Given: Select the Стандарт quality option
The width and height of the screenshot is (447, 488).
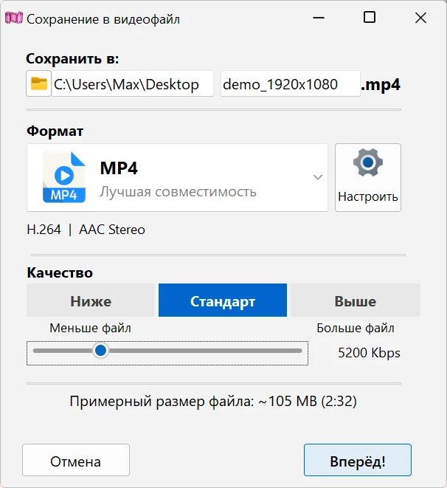Looking at the screenshot, I should coord(223,300).
